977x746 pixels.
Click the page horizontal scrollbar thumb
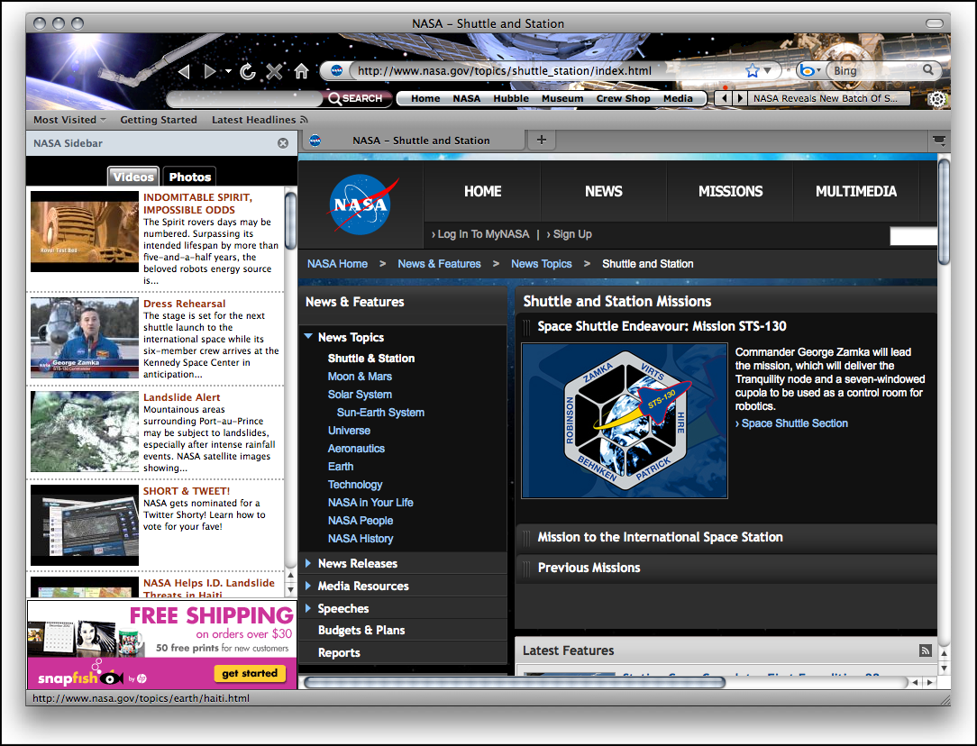(x=515, y=683)
